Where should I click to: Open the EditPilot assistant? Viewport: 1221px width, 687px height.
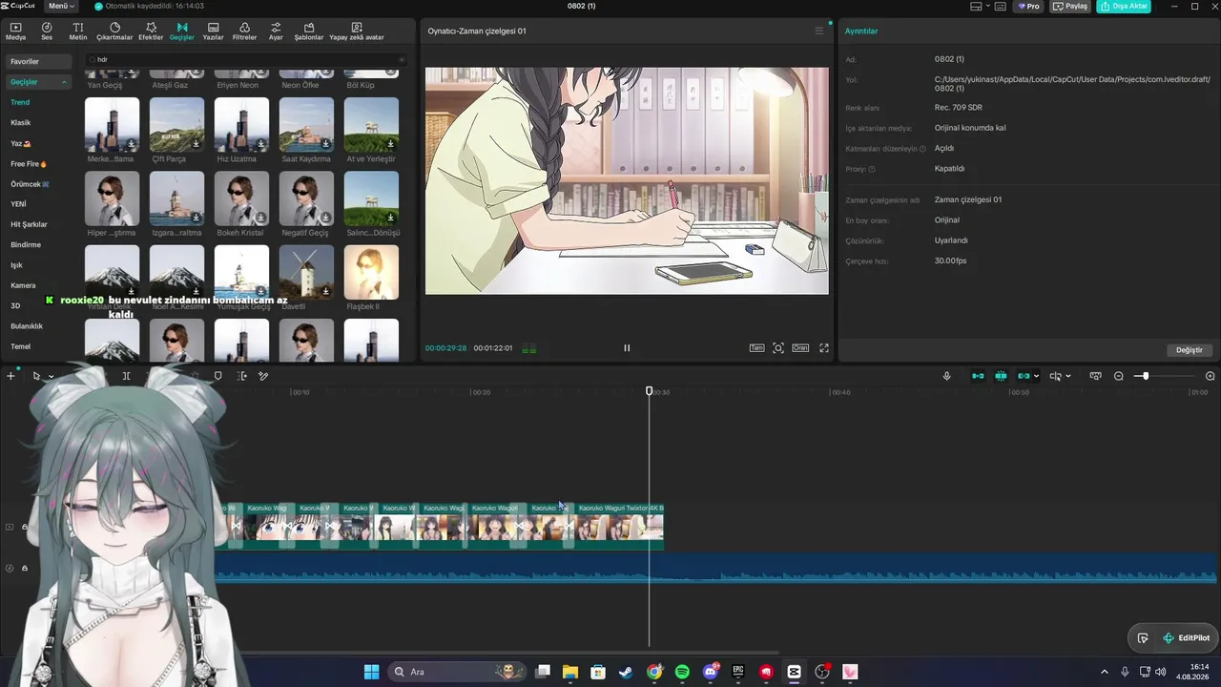coord(1186,638)
